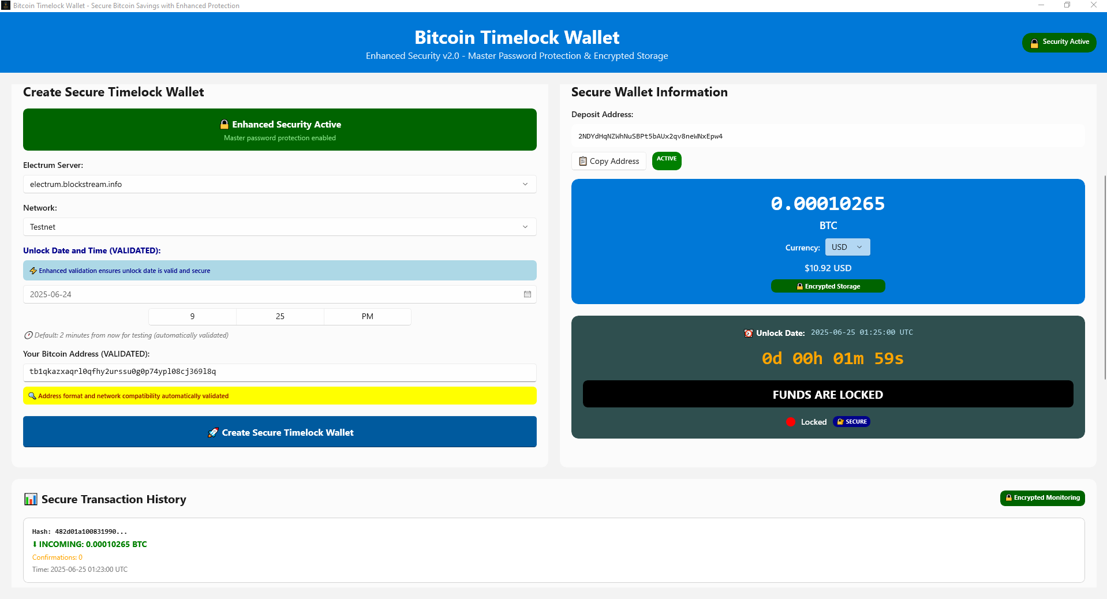1107x599 pixels.
Task: Click the calendar icon in the date field
Action: click(526, 294)
